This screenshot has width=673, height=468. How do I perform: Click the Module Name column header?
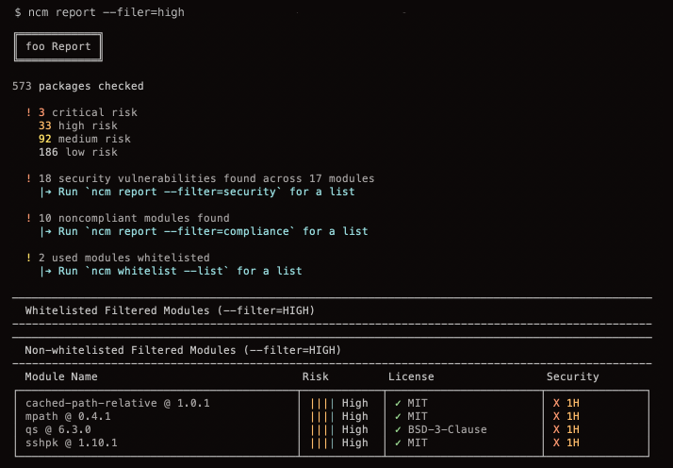(61, 376)
